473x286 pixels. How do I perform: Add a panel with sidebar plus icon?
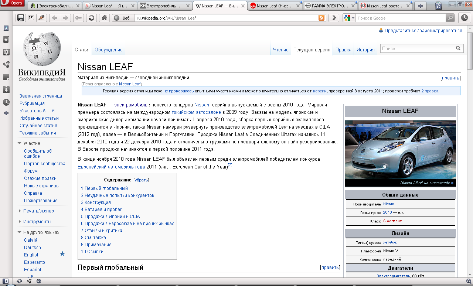point(6,113)
